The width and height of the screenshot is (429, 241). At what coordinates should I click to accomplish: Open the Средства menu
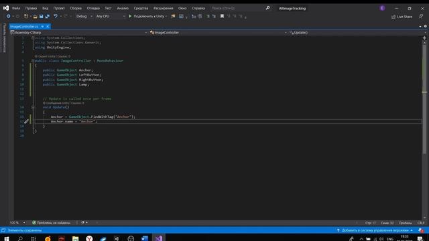click(141, 8)
